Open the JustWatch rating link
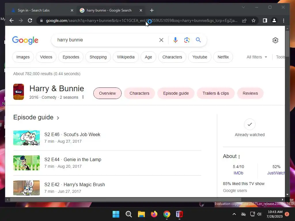 pyautogui.click(x=276, y=173)
